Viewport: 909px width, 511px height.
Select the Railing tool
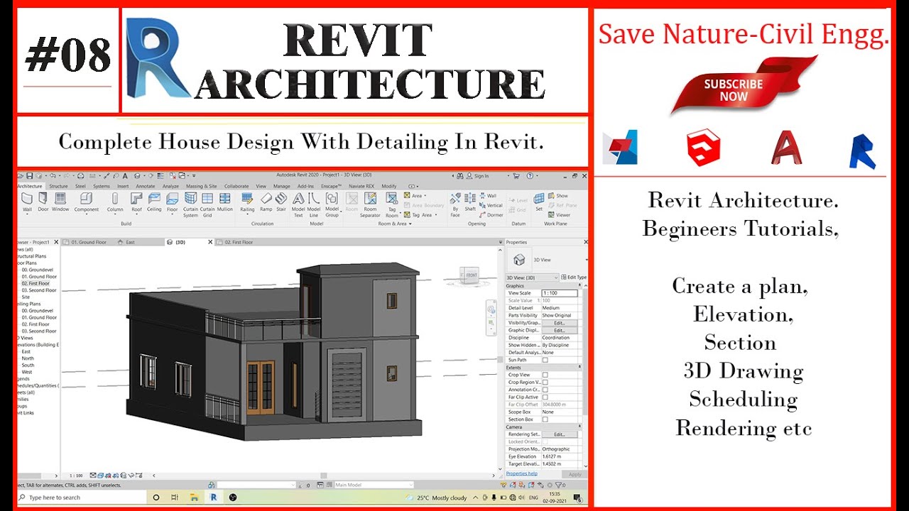pos(247,202)
